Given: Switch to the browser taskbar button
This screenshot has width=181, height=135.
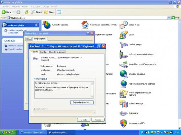Looking at the screenshot, I should (33, 132).
